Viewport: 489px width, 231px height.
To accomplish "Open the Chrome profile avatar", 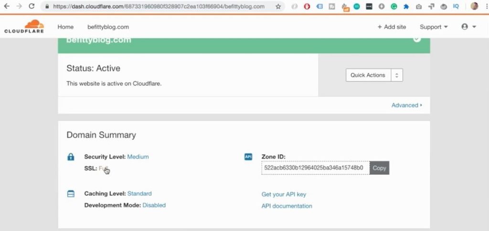I will point(474,6).
